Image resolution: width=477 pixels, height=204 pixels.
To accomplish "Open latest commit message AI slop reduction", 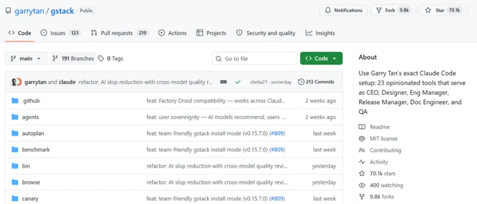I will click(x=146, y=82).
